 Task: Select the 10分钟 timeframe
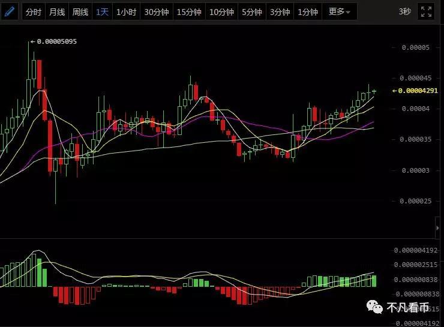coord(222,11)
